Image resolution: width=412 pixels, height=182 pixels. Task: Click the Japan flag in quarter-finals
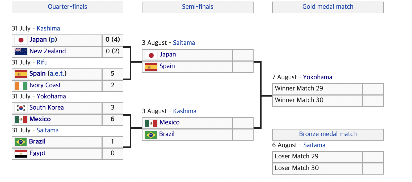tap(21, 40)
